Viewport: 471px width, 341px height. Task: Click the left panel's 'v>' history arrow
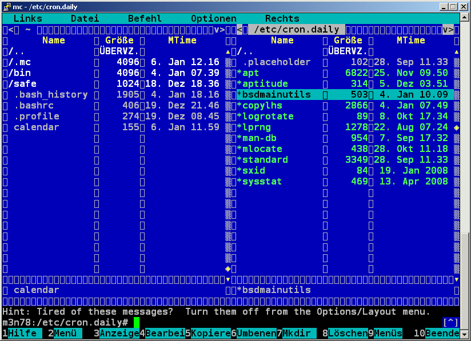(x=219, y=30)
